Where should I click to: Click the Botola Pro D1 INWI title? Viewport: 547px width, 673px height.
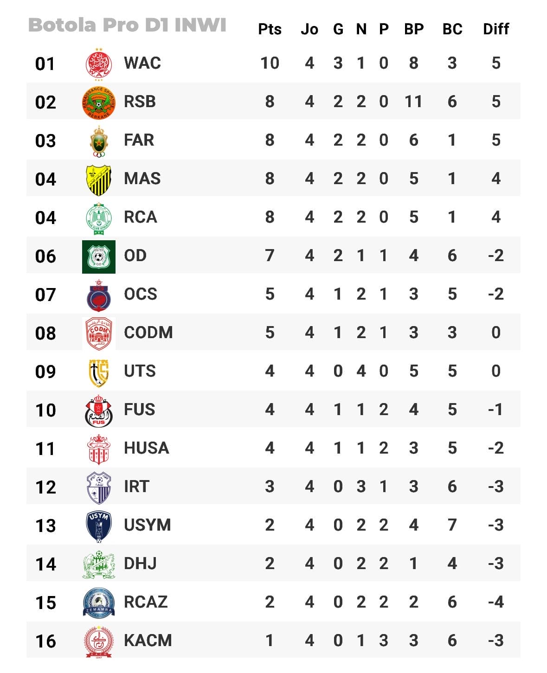(x=127, y=25)
